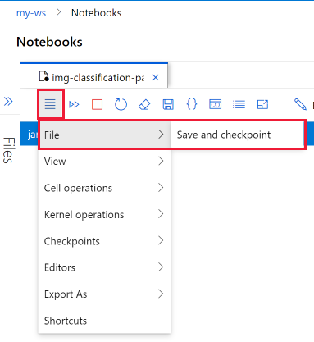This screenshot has height=342, width=314.
Task: Save notebook using floppy disk icon
Action: pyautogui.click(x=168, y=104)
